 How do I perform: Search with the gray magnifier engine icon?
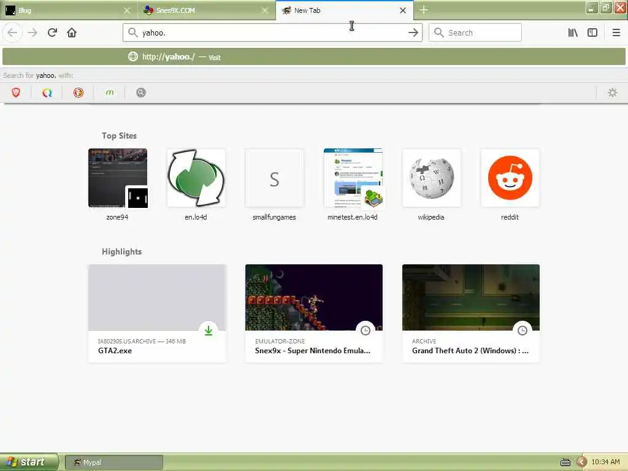click(x=140, y=93)
